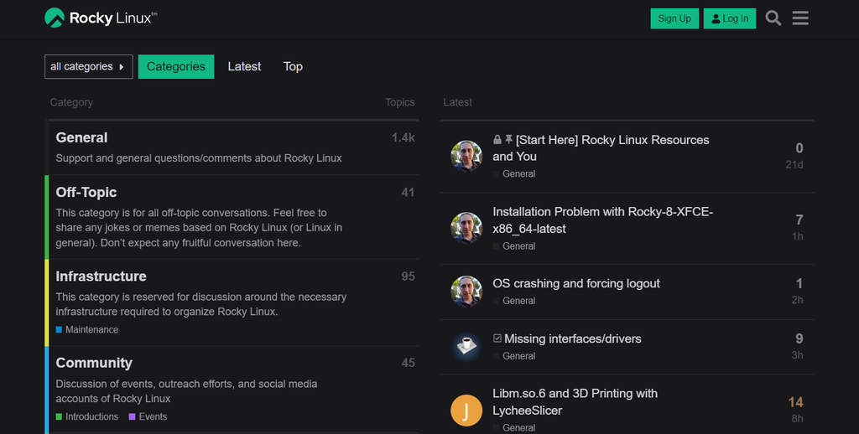Open the search magnifier icon

[x=773, y=18]
